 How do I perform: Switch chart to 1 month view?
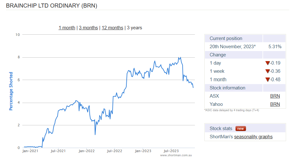pyautogui.click(x=67, y=28)
